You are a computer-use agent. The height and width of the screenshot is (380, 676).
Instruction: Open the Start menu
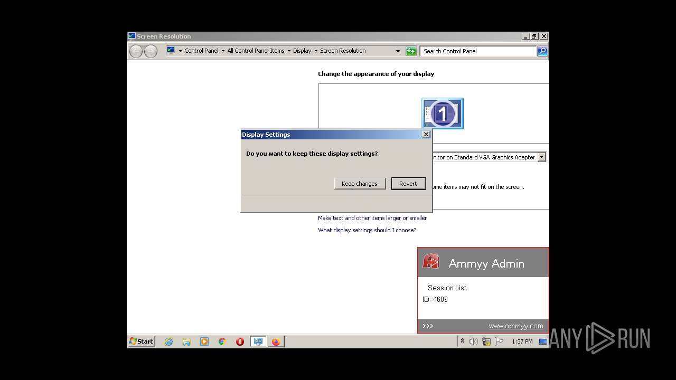point(142,341)
